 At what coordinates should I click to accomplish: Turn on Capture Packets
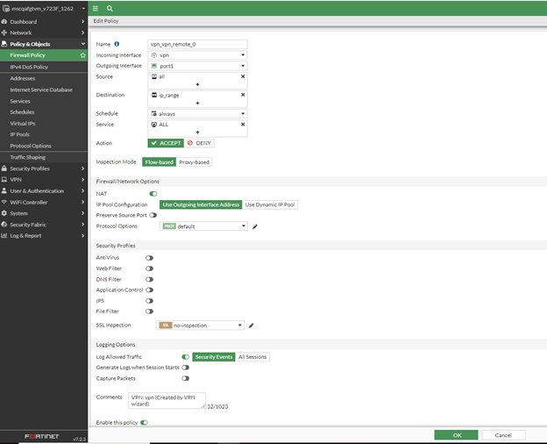[185, 379]
